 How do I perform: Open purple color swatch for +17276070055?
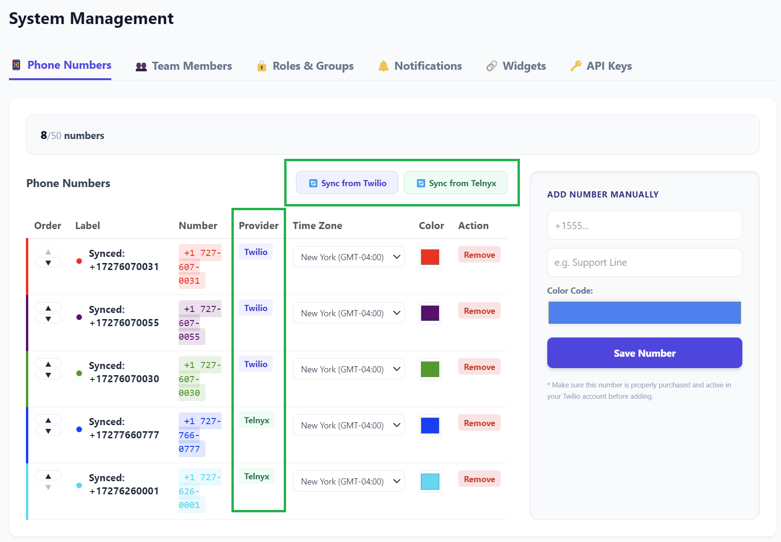(430, 313)
